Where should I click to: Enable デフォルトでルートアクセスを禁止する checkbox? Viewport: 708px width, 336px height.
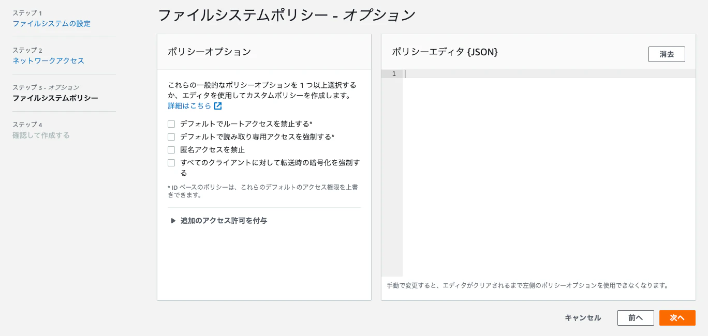pos(171,124)
